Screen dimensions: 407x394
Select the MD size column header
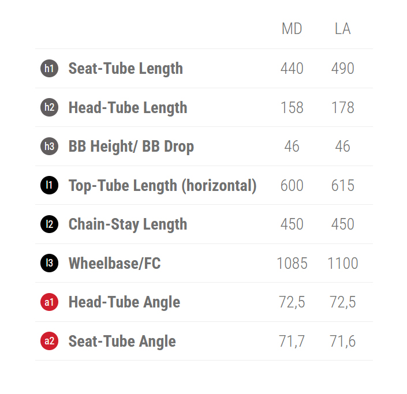pos(292,29)
